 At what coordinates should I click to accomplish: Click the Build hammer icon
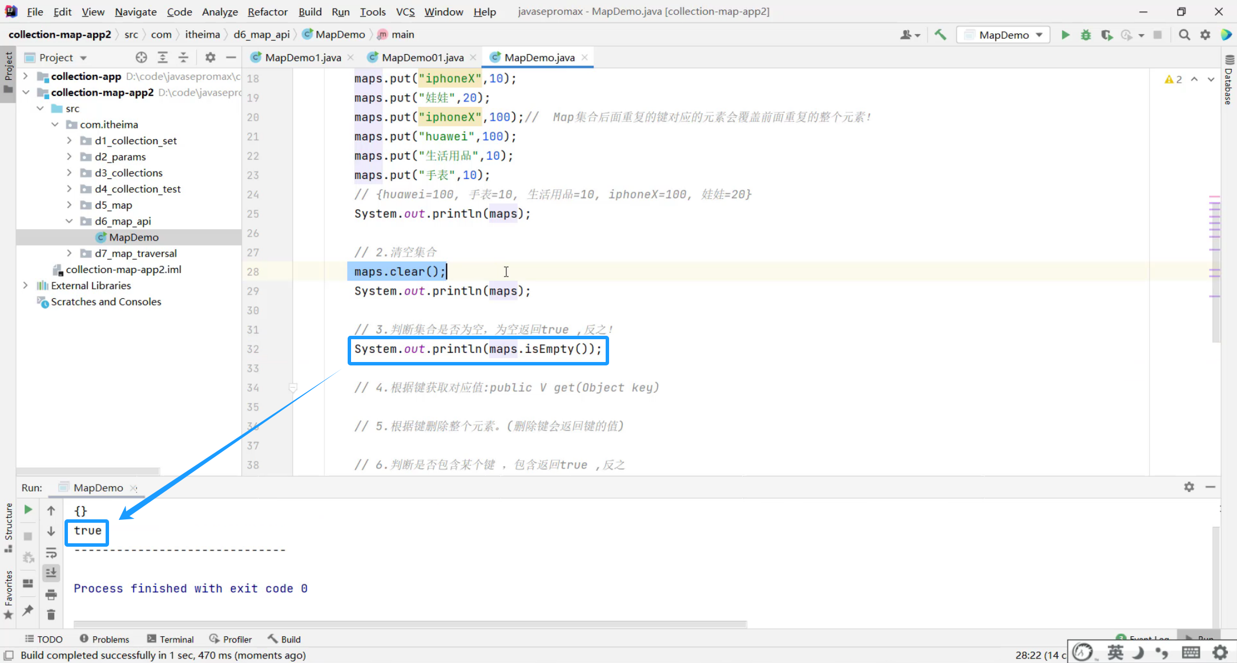[x=940, y=35]
